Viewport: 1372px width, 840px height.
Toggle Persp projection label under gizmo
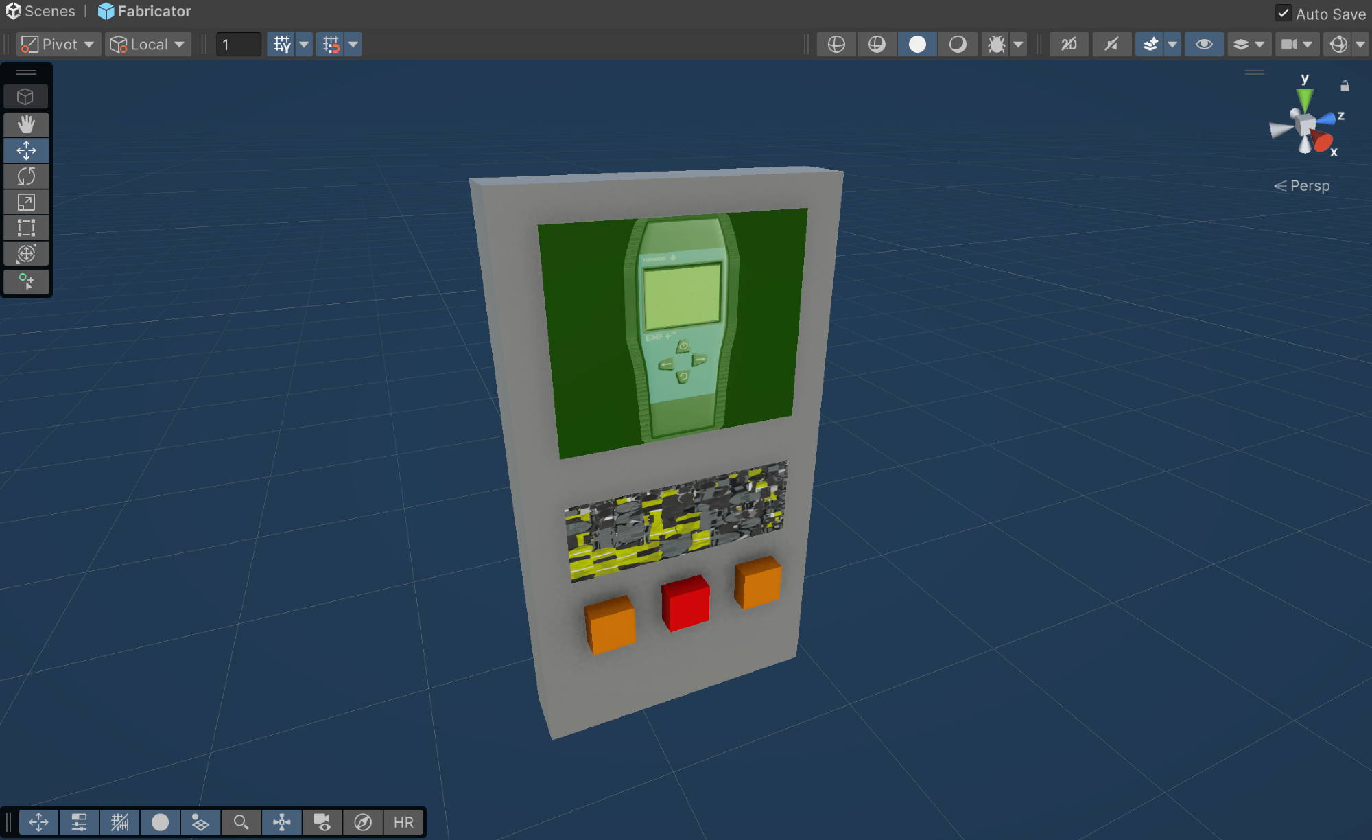point(1302,186)
